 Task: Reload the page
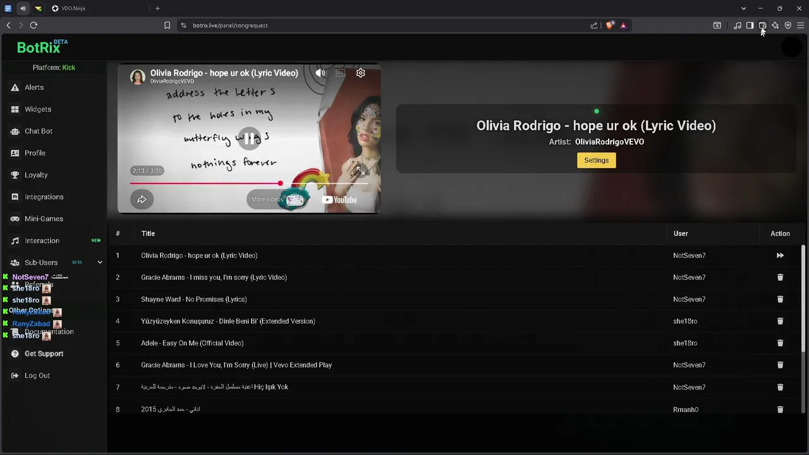point(33,25)
